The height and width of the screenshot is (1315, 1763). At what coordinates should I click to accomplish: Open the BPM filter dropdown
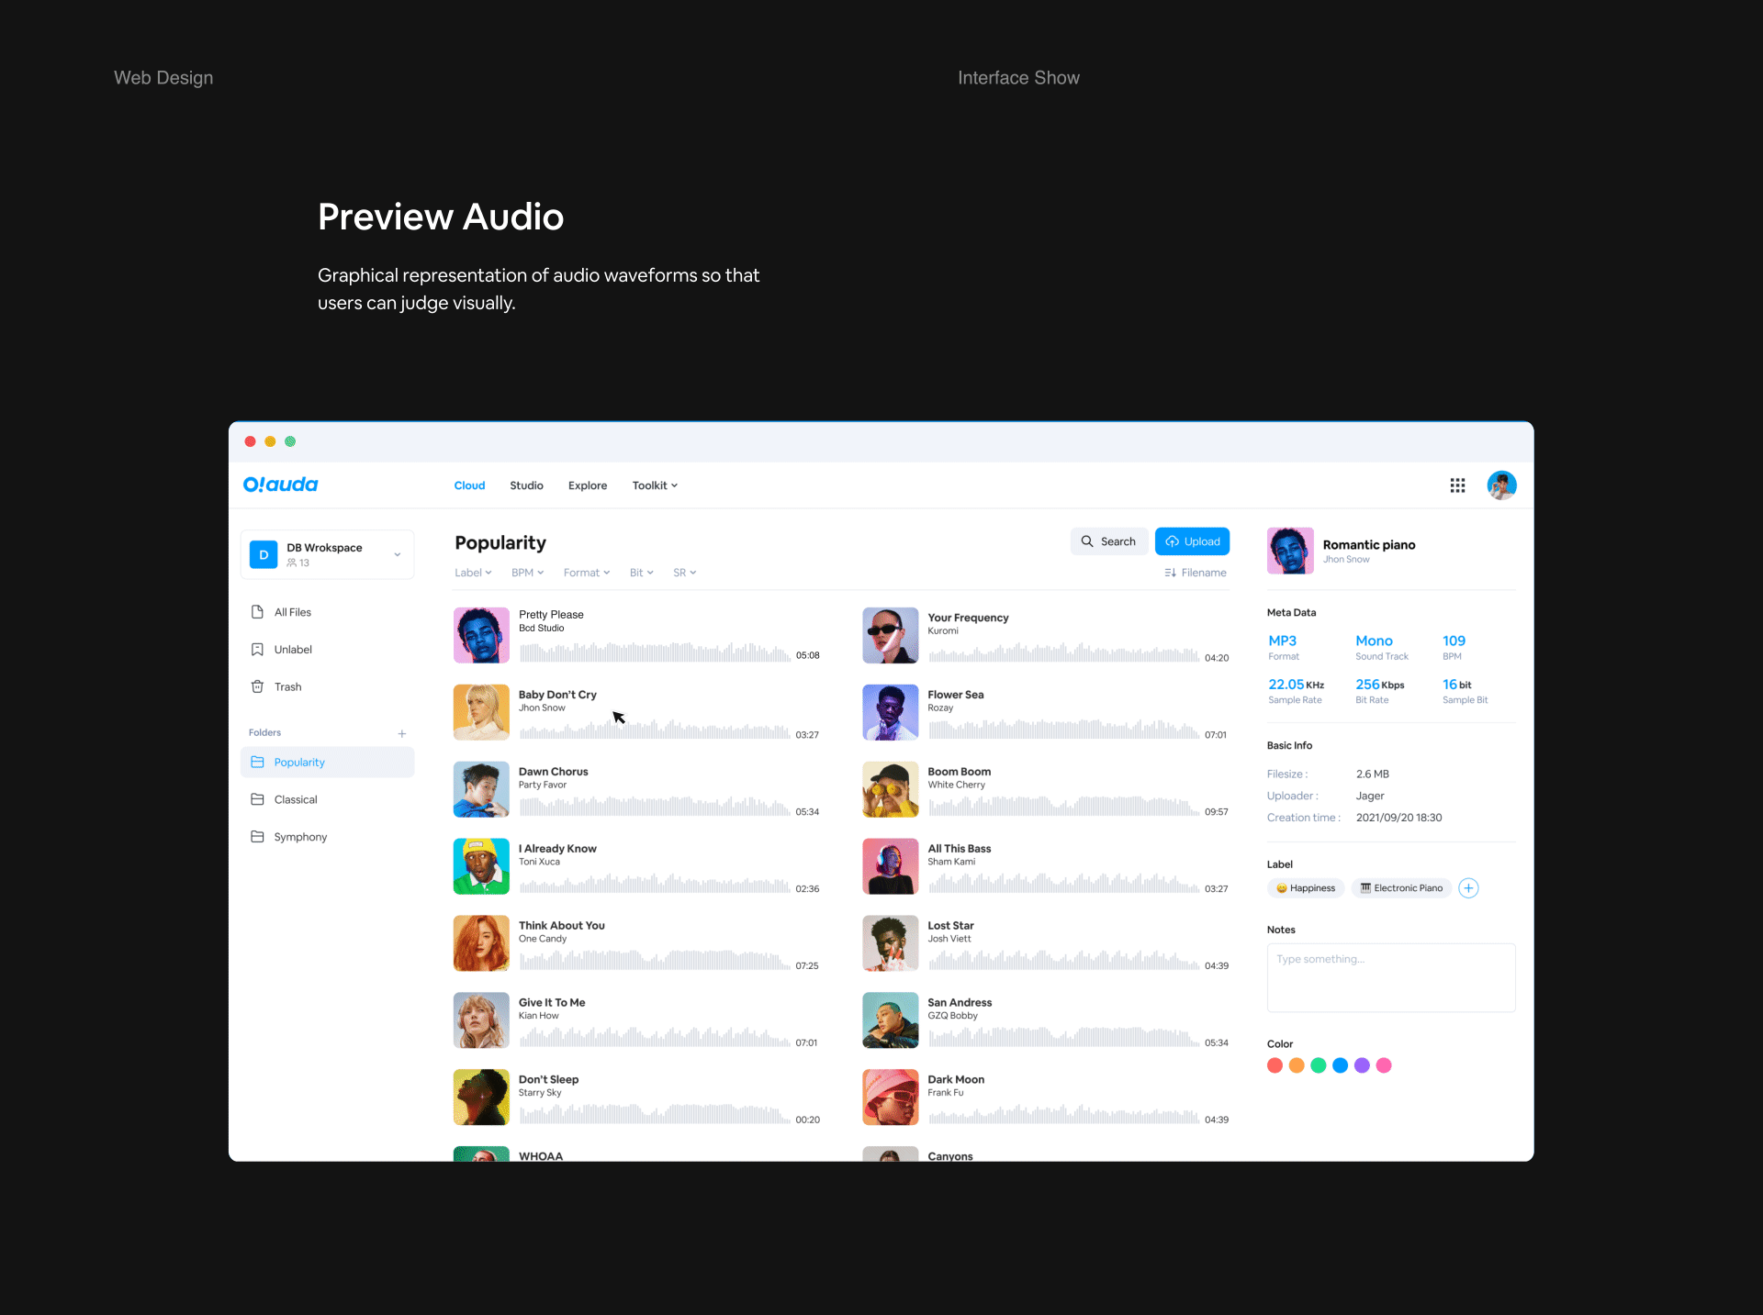[528, 573]
